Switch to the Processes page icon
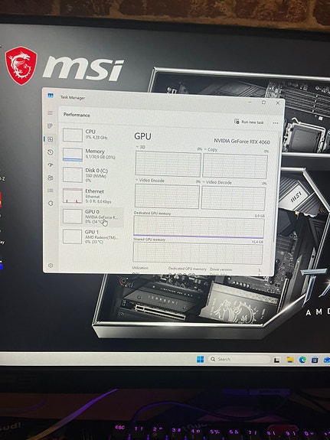This screenshot has height=440, width=330. click(50, 126)
